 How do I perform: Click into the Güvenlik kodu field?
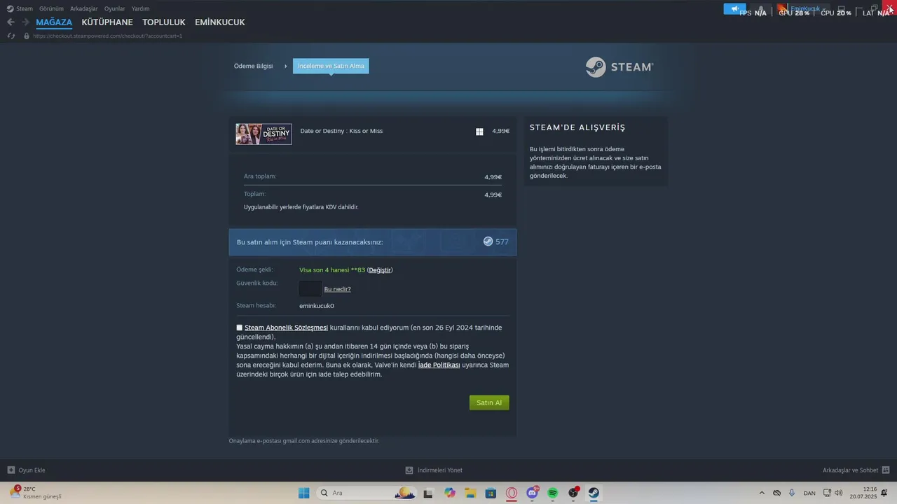tap(310, 288)
